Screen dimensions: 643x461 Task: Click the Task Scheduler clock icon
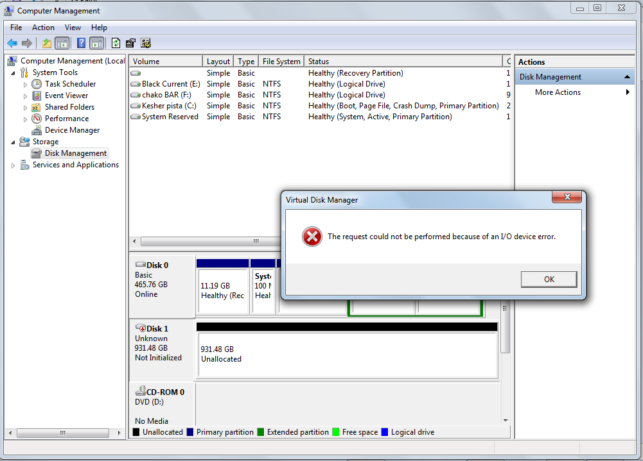point(37,84)
